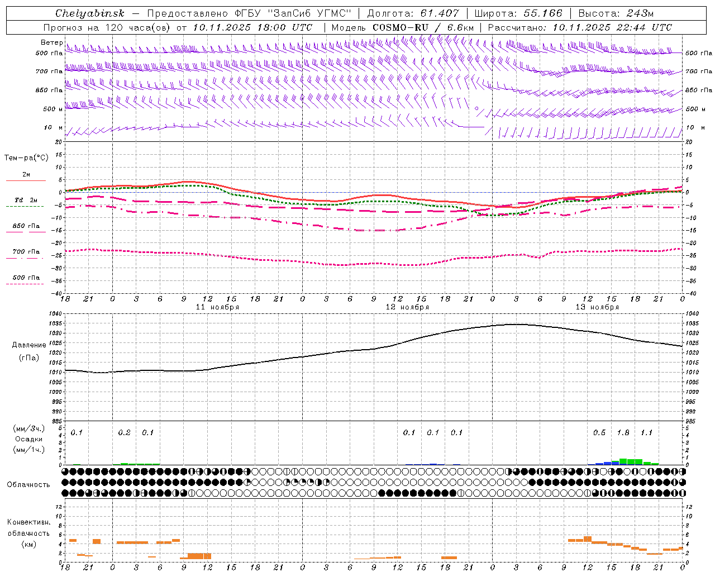715x572 pixels.
Task: Click the 1.1 precipitation amount value
Action: click(646, 432)
